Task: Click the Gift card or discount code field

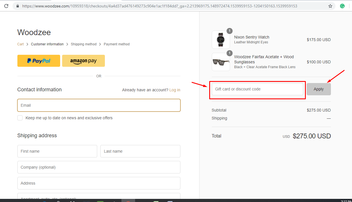Action: [257, 89]
